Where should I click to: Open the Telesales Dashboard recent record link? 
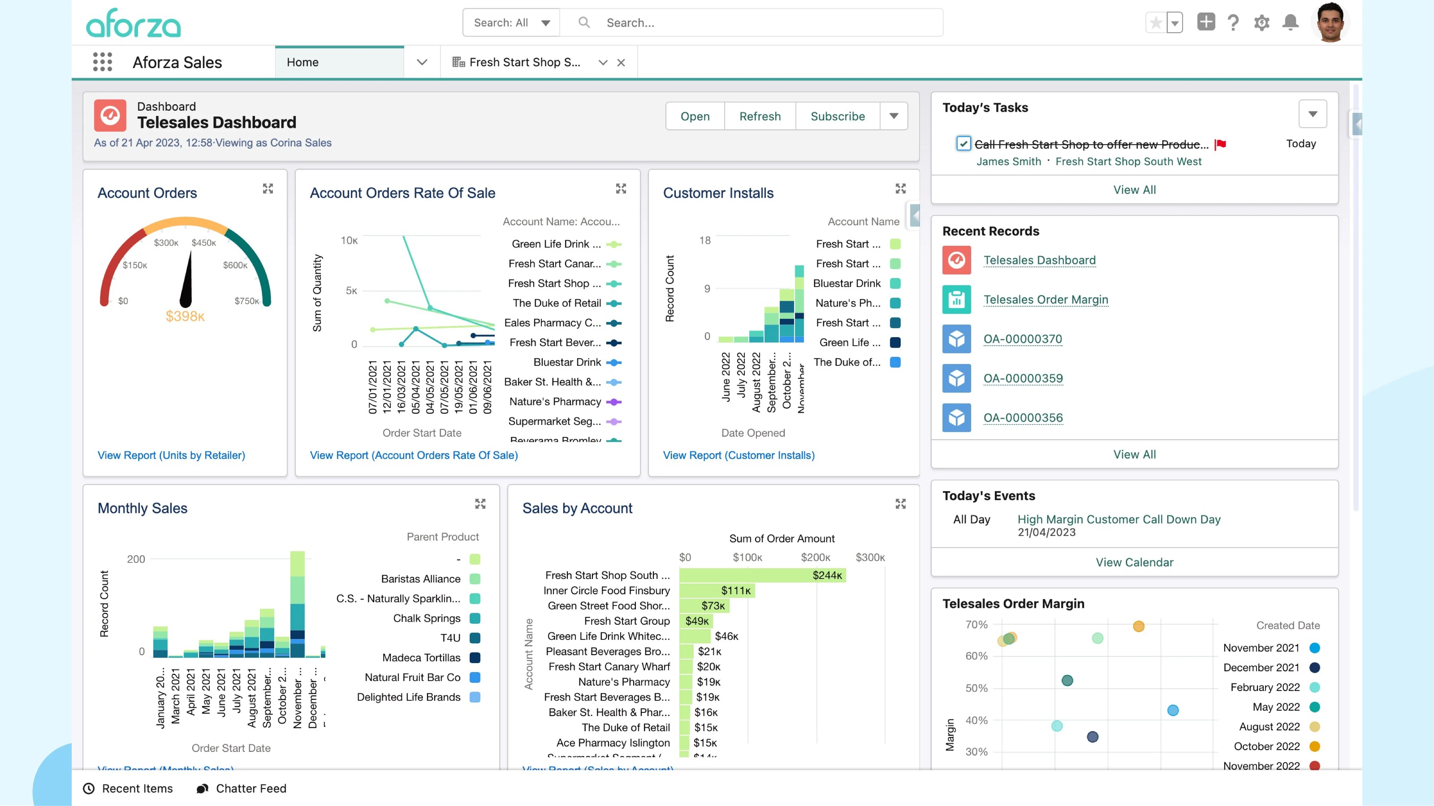(1039, 260)
